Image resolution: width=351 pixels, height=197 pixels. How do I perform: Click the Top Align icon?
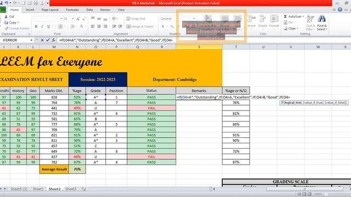click(93, 19)
